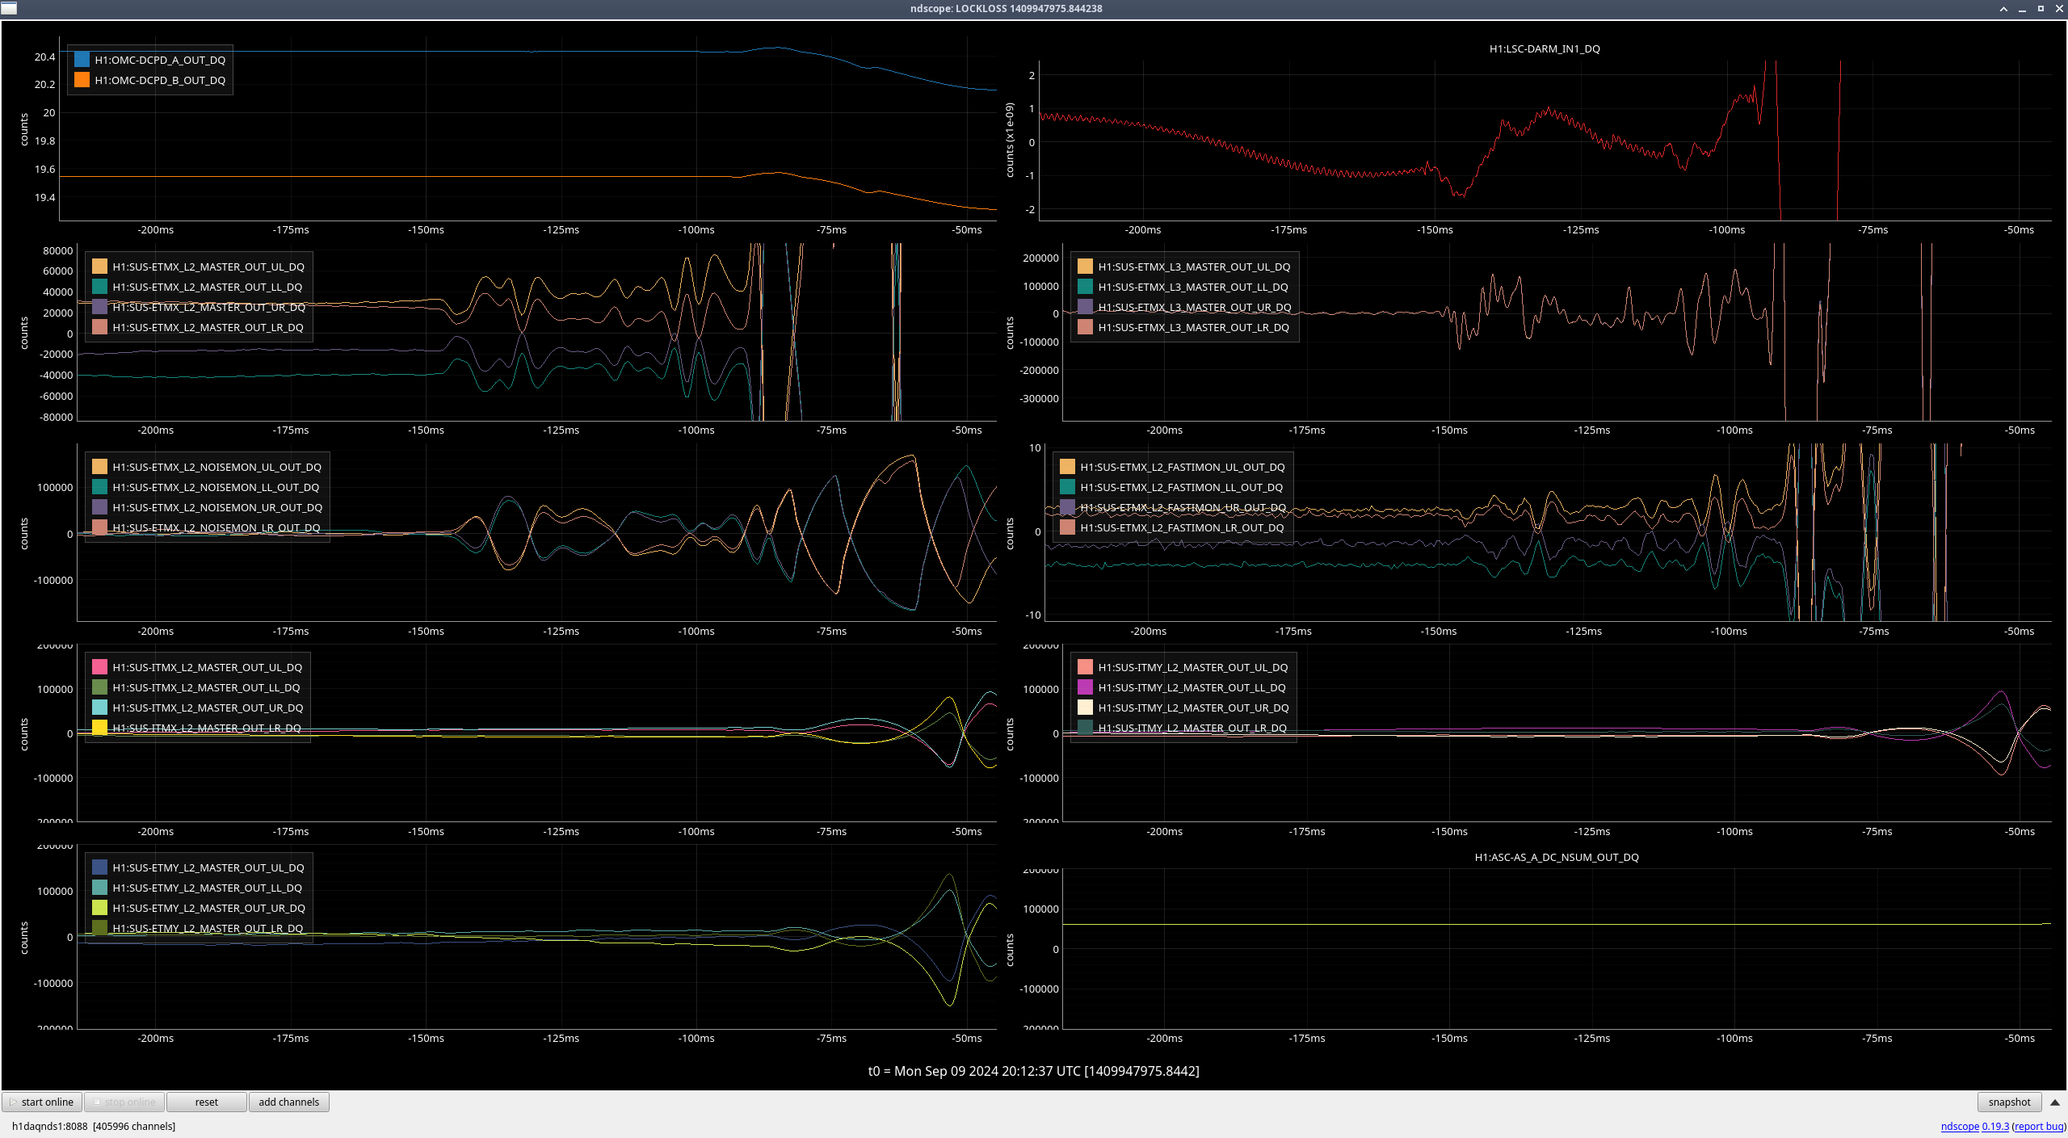This screenshot has height=1138, width=2068.
Task: Select H1:SUS-ITMY_L2_MASTER_OUT_LR_DQ legend label
Action: coord(1192,729)
